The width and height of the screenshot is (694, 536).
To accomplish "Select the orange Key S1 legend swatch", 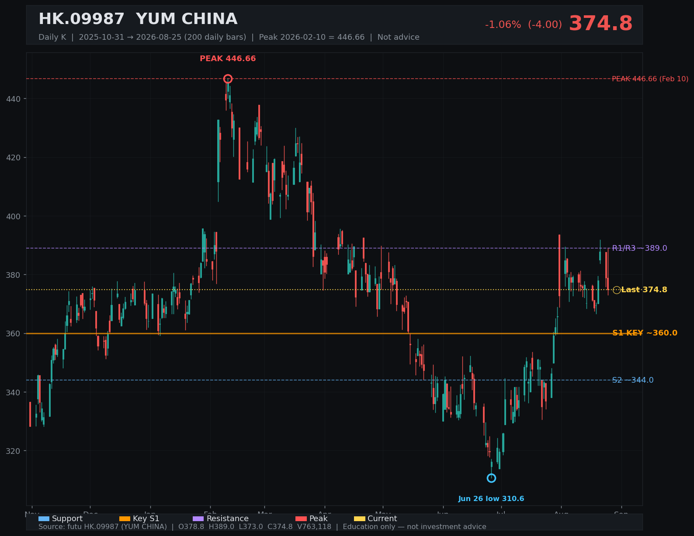I will [125, 519].
